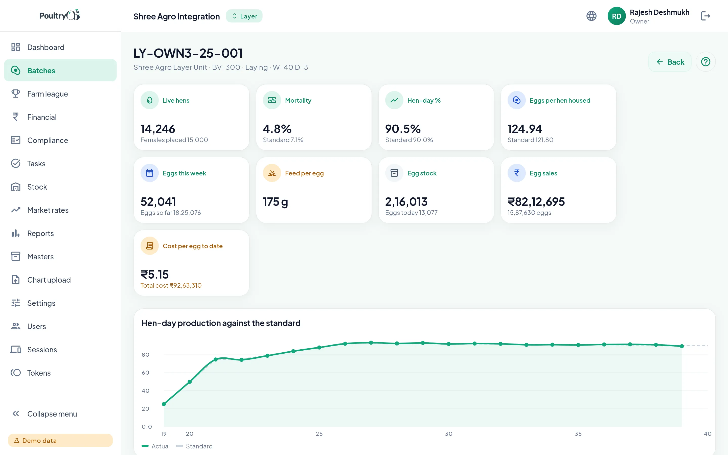This screenshot has height=455, width=728.
Task: Click the logout icon next to Rajesh Deshmukh
Action: click(706, 16)
